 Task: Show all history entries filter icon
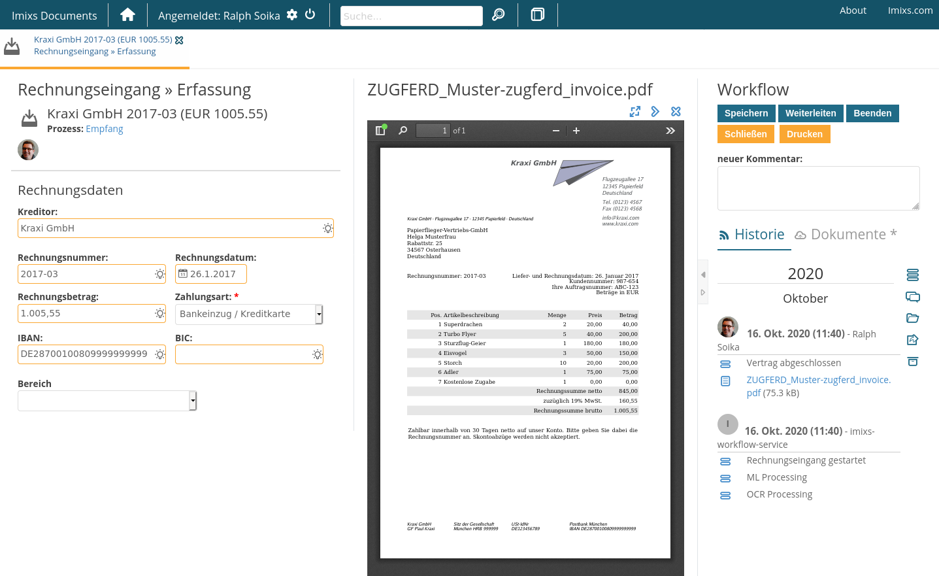913,275
